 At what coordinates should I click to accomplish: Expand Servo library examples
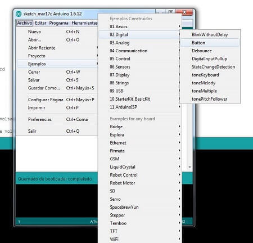(140, 199)
